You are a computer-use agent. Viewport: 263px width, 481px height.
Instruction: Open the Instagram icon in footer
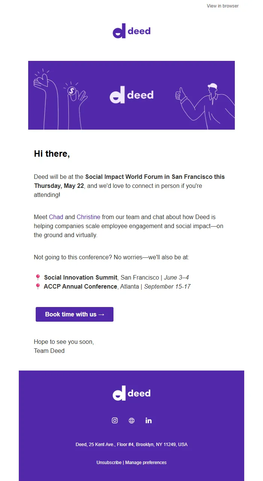tap(115, 420)
